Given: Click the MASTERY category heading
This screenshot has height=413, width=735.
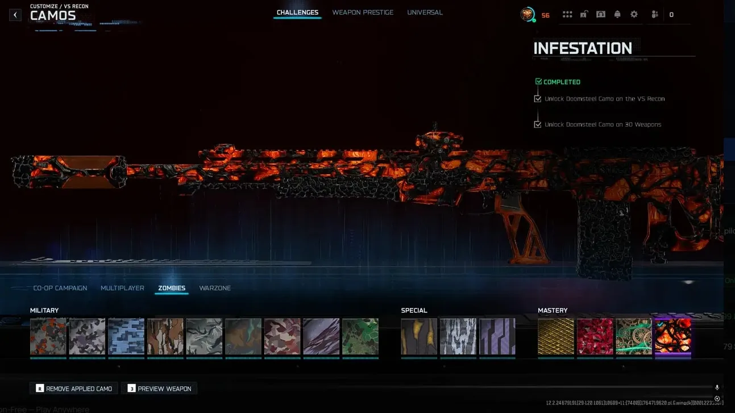Looking at the screenshot, I should pyautogui.click(x=553, y=310).
